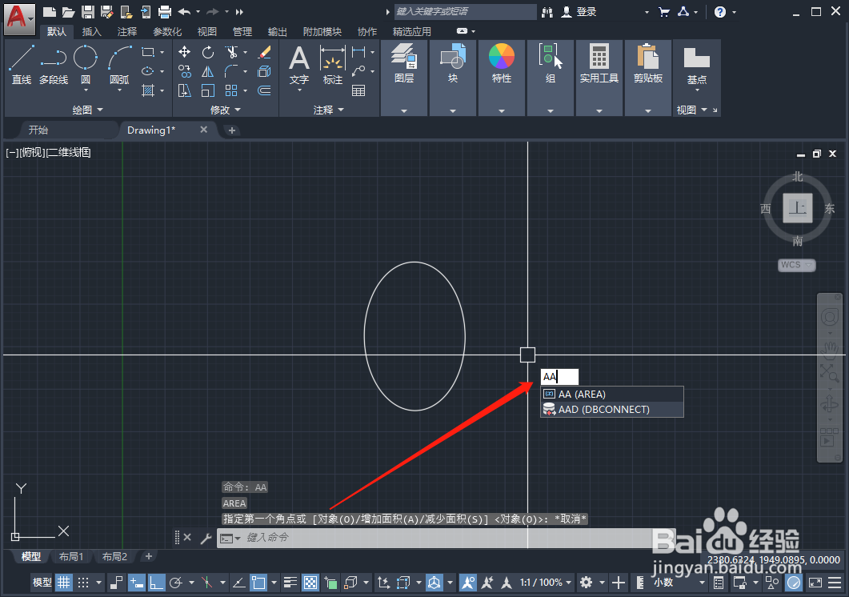The width and height of the screenshot is (849, 597).
Task: Open the WCS coordinate system dropdown
Action: point(796,265)
